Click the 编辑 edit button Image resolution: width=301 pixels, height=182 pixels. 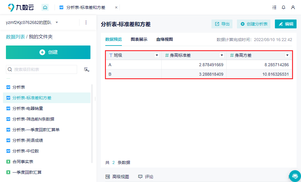286,24
